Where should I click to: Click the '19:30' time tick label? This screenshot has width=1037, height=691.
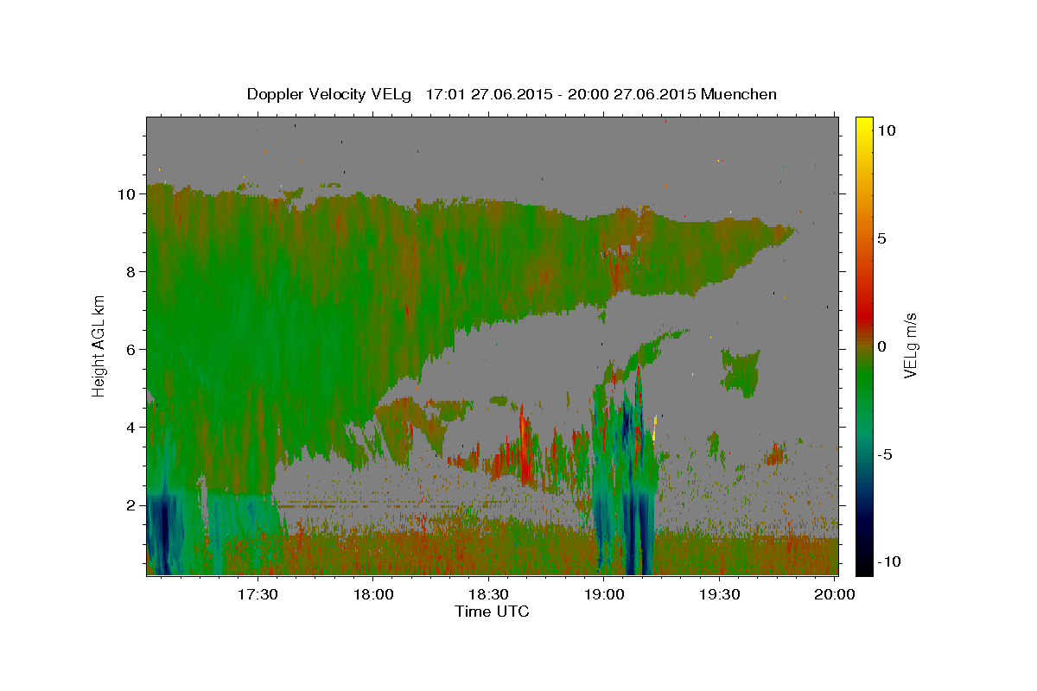(x=720, y=594)
